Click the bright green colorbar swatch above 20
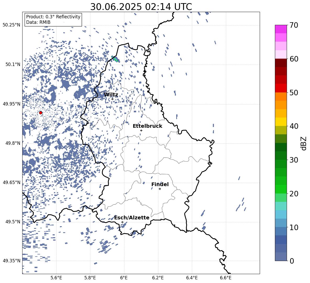Viewport: 310px width, 283px height. (x=281, y=189)
